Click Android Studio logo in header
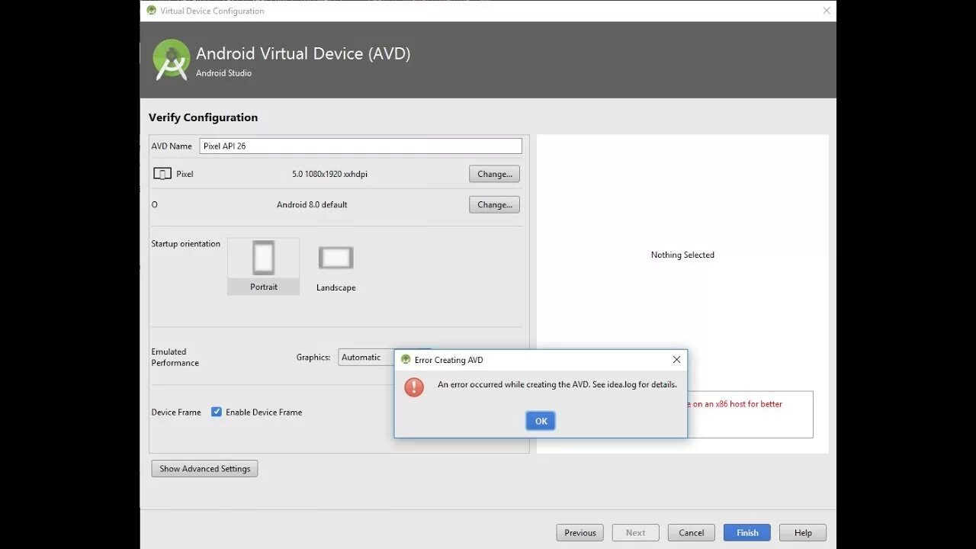976x549 pixels. (x=171, y=59)
